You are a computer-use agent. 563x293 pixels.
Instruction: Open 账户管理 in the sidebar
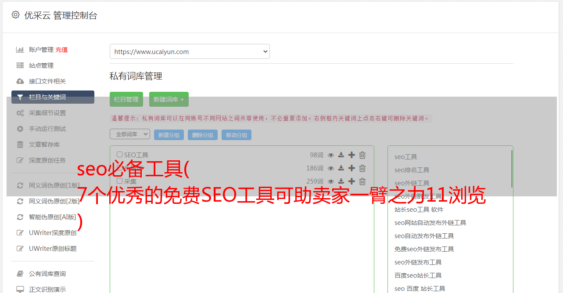41,50
